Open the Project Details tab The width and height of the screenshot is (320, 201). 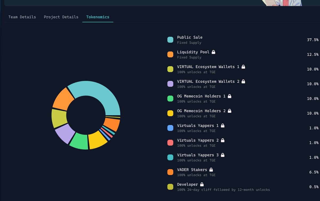pos(61,17)
